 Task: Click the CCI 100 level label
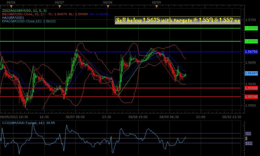point(248,133)
